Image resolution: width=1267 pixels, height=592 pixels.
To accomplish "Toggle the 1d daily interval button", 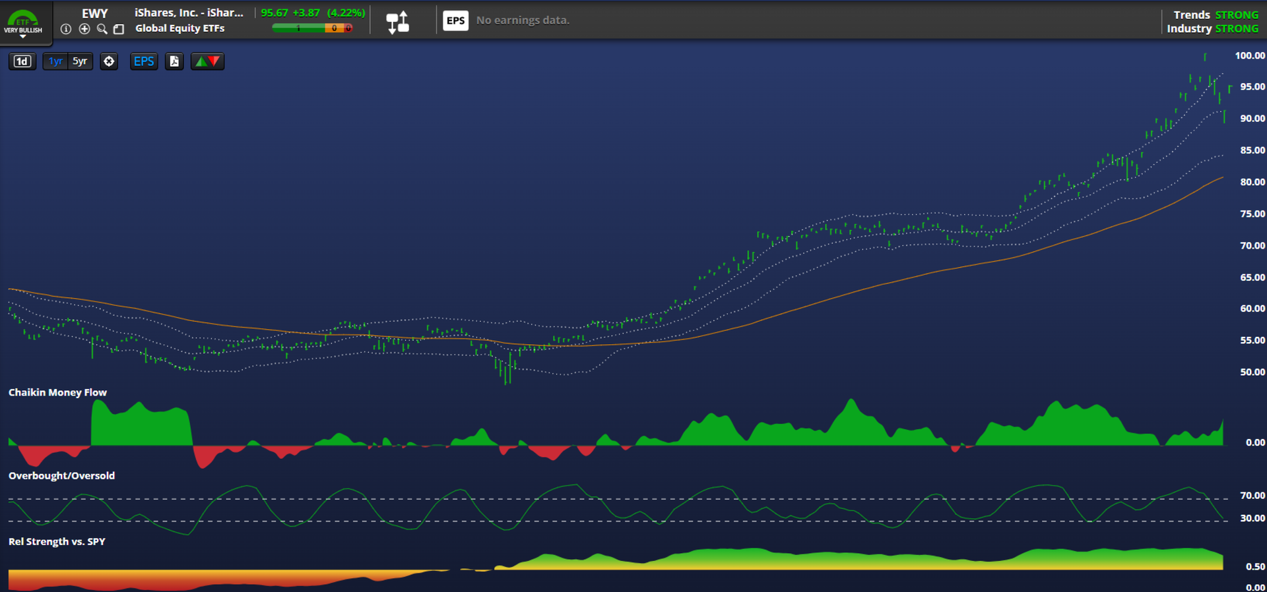I will point(22,61).
